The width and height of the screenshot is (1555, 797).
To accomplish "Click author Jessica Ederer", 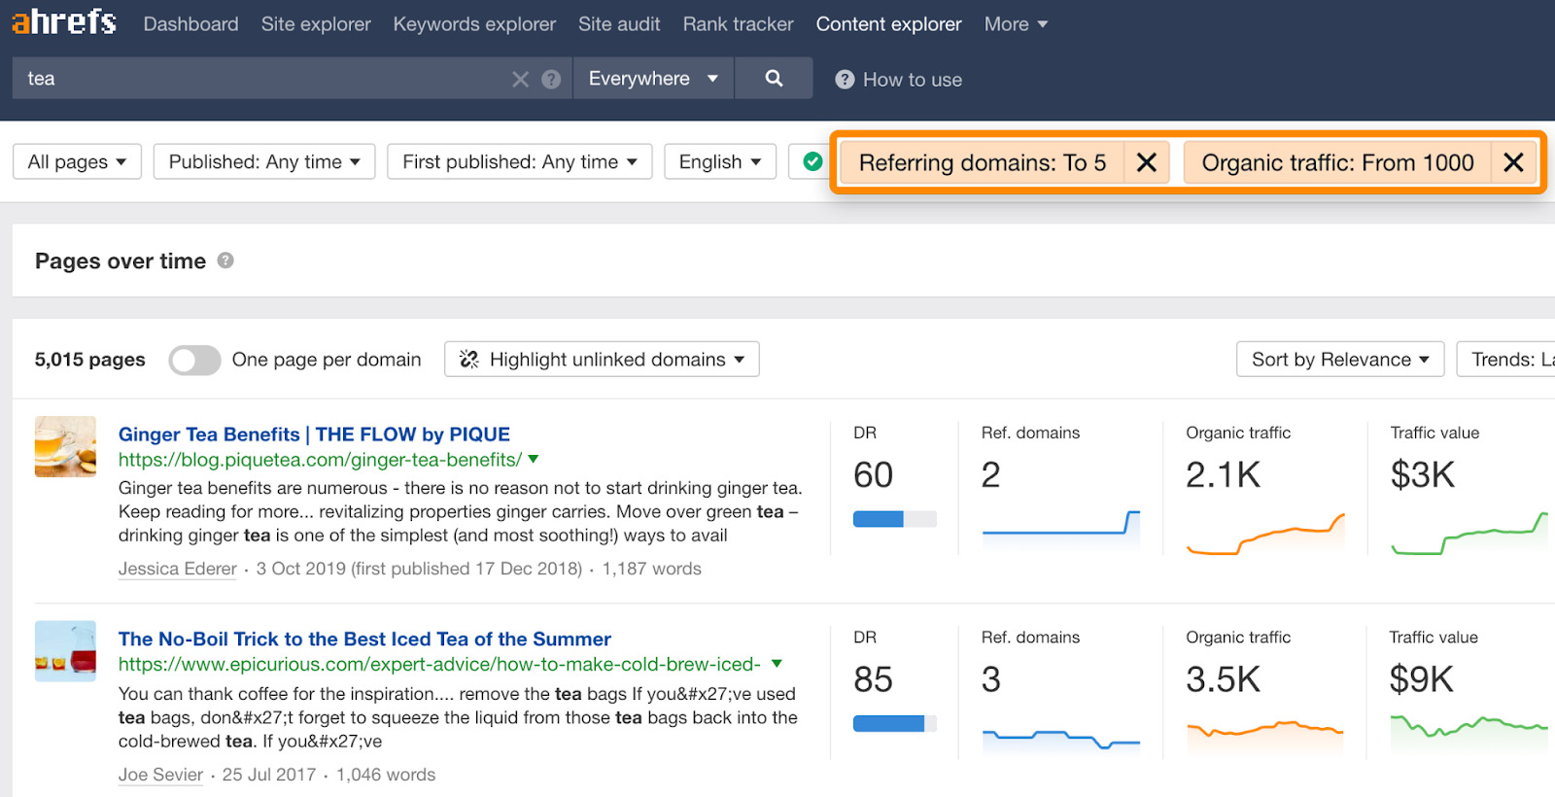I will [177, 569].
